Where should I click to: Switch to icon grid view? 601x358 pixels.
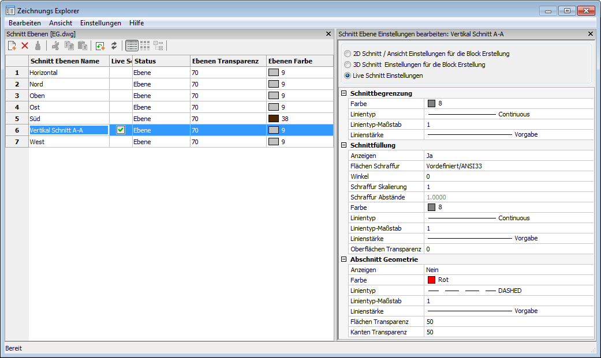(145, 46)
